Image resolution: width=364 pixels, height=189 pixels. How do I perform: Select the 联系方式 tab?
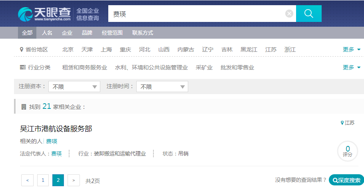[143, 33]
